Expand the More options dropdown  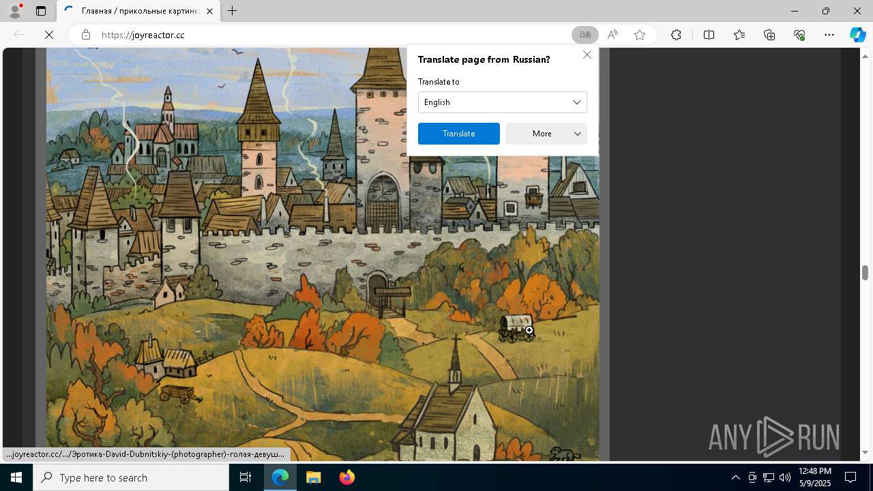[546, 134]
